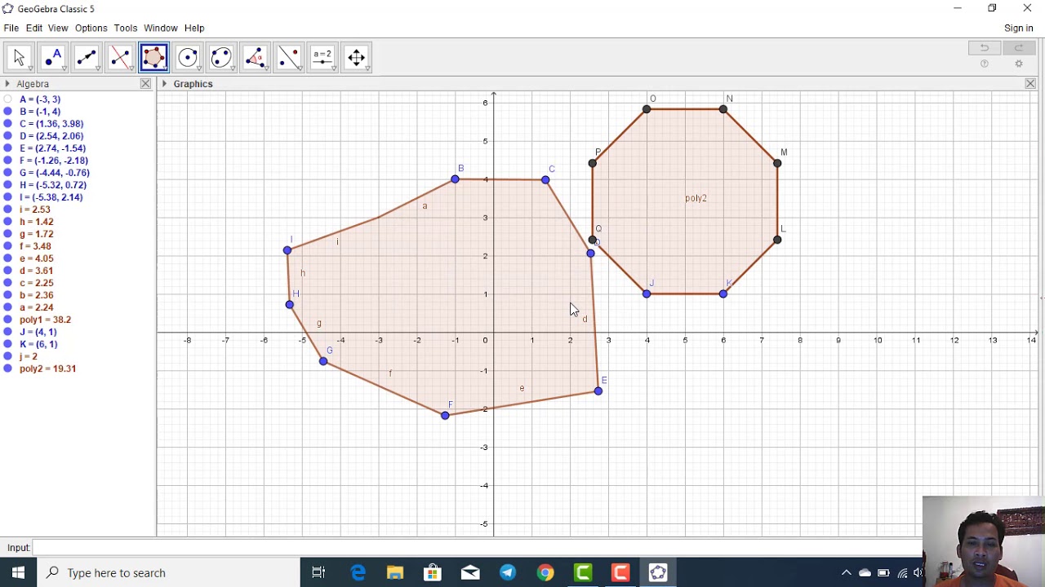Open Microsoft Store from the taskbar
Viewport: 1045px width, 587px height.
click(x=433, y=572)
